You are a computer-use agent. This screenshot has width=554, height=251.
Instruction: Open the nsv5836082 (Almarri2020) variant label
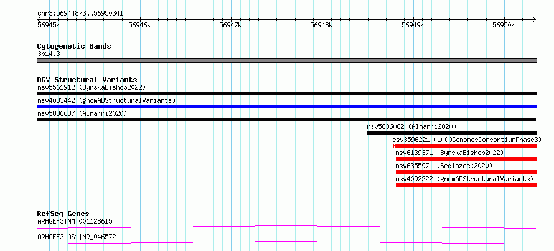click(x=411, y=126)
